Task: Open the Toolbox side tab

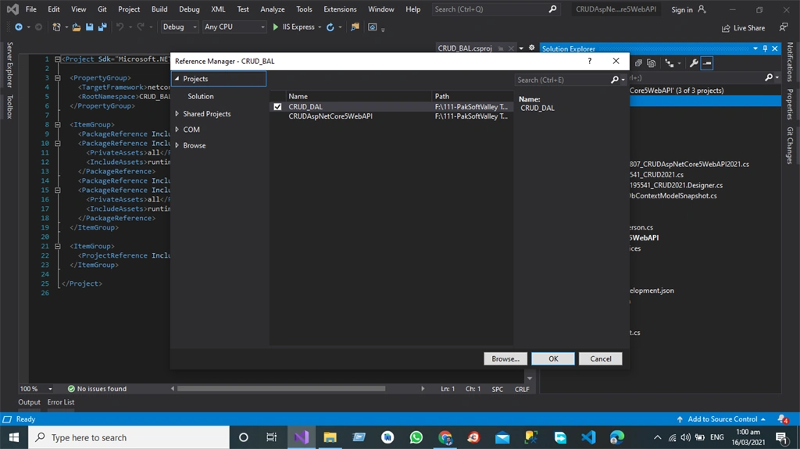Action: point(9,107)
